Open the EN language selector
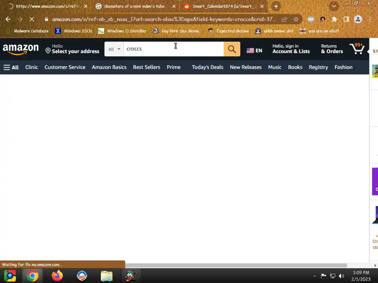This screenshot has height=283, width=378. coord(254,50)
